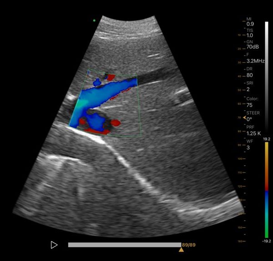Click the cine loop progress bar
This screenshot has height=261, width=273.
coord(124,245)
